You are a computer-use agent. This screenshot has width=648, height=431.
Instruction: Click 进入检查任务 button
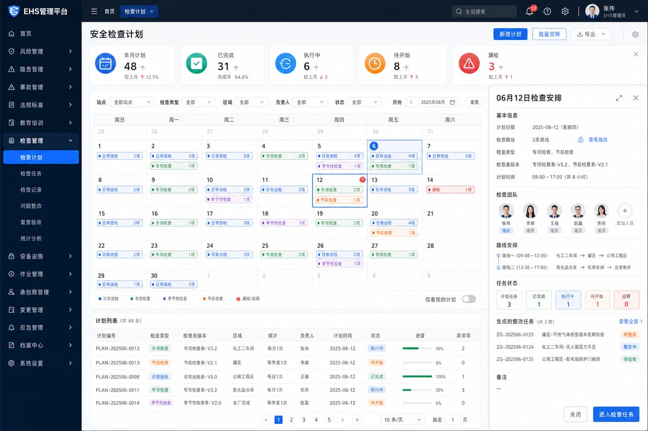point(616,414)
